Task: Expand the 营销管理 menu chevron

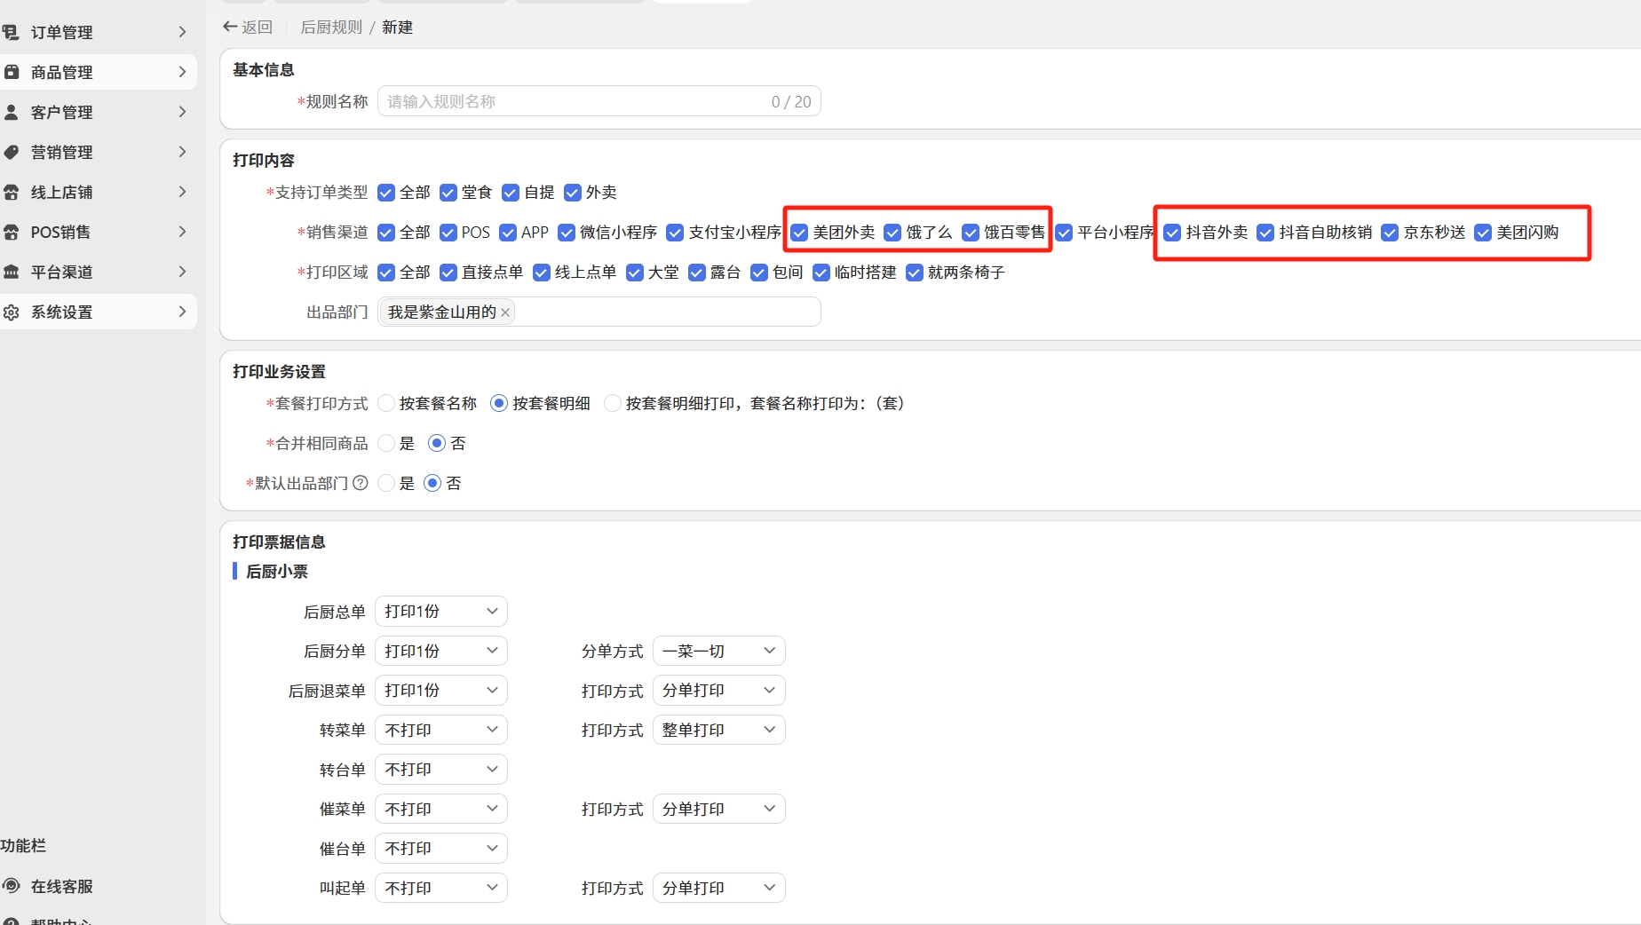Action: [182, 152]
